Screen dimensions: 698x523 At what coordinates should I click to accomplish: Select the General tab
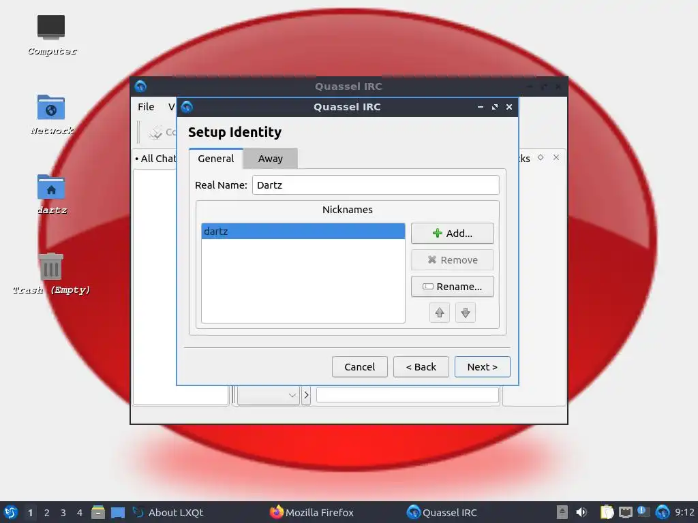pos(216,159)
